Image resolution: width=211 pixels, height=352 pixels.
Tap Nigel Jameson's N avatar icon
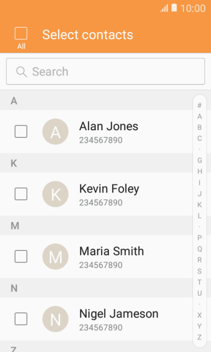click(55, 319)
